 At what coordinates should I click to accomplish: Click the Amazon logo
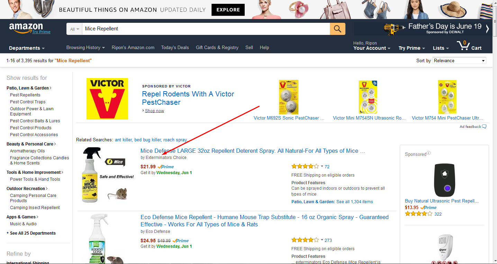pos(30,27)
